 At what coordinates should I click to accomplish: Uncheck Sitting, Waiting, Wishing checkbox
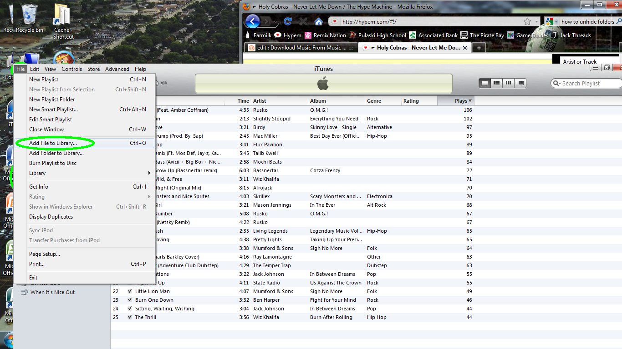click(x=130, y=309)
